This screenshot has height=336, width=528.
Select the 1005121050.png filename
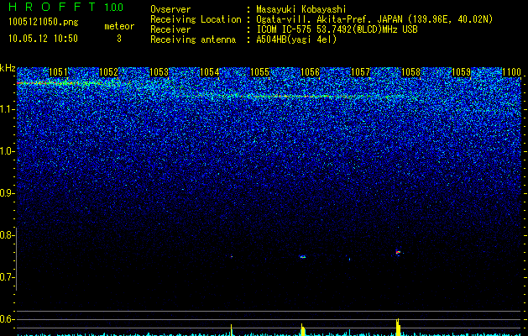coord(44,23)
